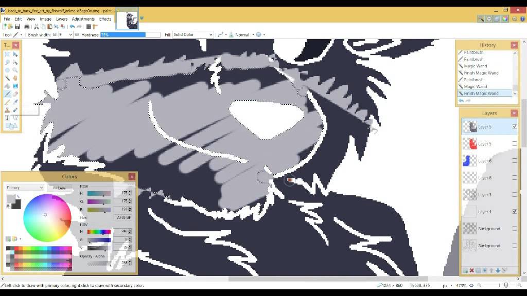Toggle the Tools window button at top right
527x296 pixels.
[x=481, y=19]
